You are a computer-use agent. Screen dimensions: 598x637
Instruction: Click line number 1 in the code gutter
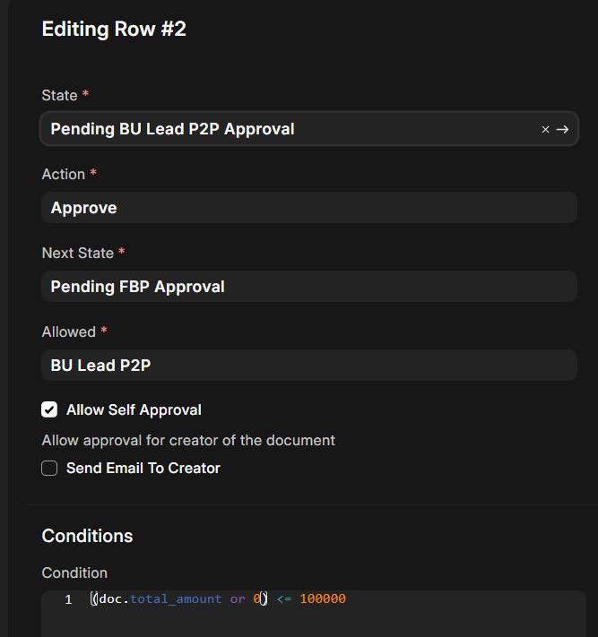68,599
